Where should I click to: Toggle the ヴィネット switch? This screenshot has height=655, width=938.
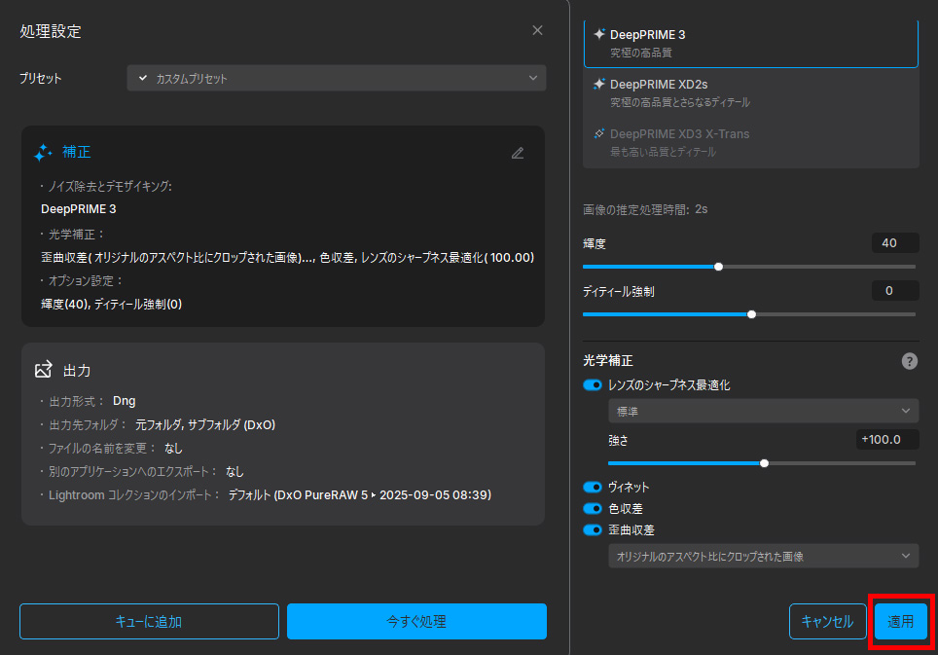point(593,487)
